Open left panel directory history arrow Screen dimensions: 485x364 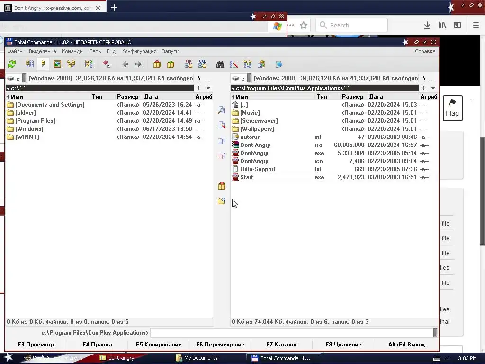coord(208,88)
